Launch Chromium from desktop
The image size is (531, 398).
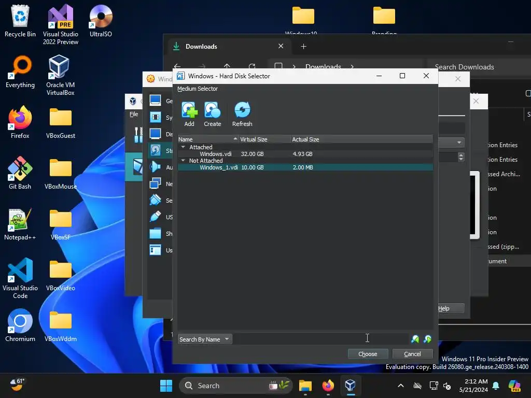click(x=20, y=325)
